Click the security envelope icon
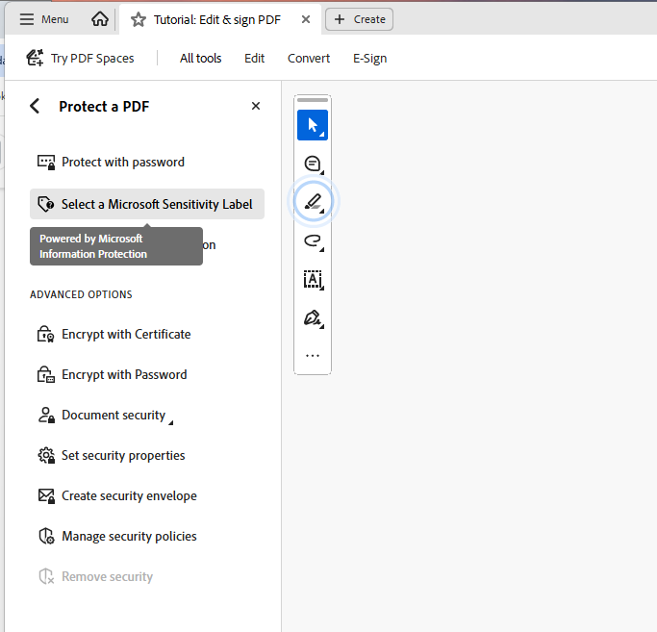 (46, 495)
